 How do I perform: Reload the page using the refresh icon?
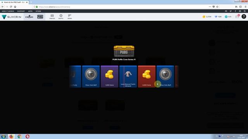(x=11, y=7)
